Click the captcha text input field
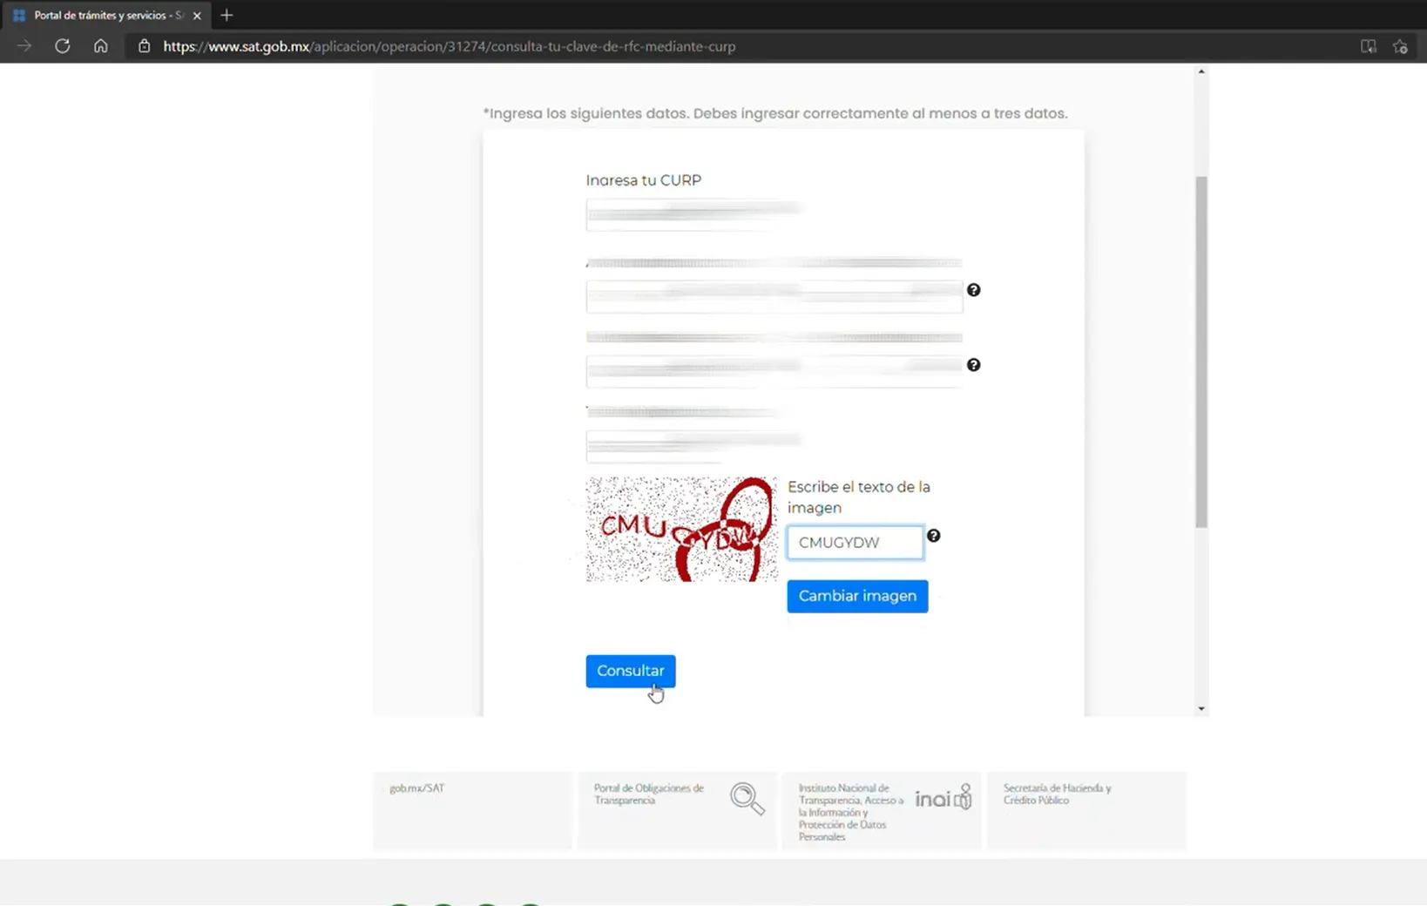This screenshot has height=906, width=1427. (x=855, y=542)
